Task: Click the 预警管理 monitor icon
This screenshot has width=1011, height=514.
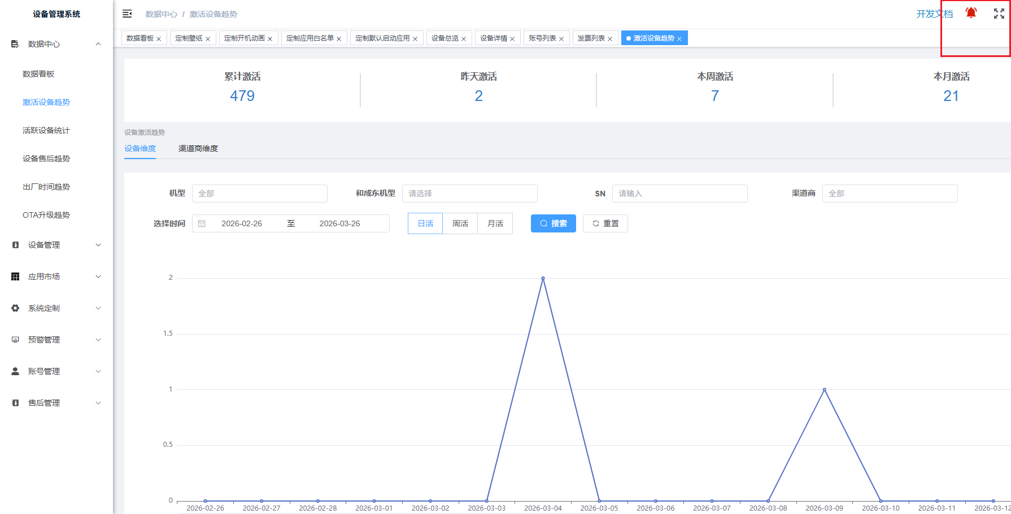Action: pyautogui.click(x=15, y=340)
